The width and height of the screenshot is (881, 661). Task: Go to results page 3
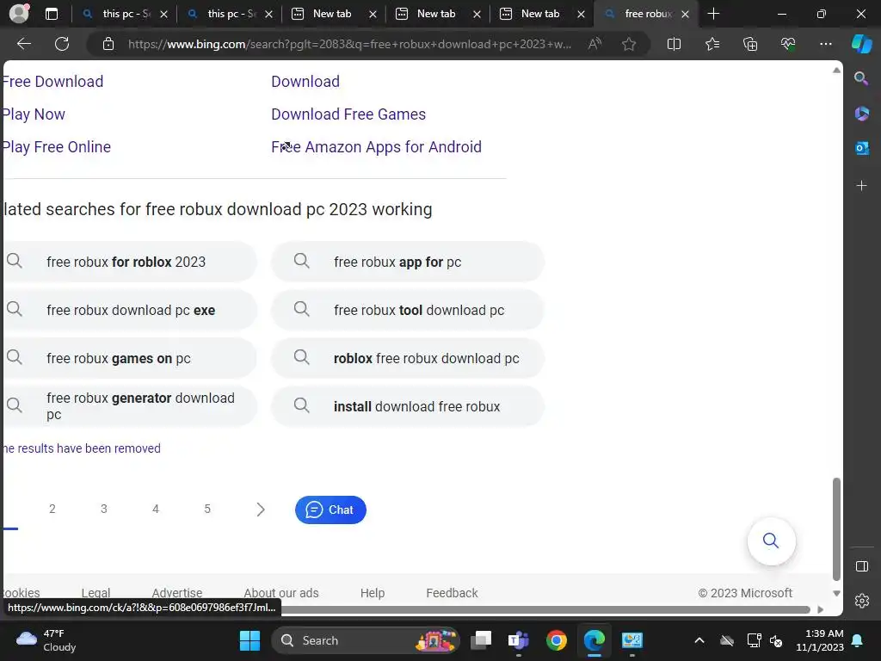104,509
